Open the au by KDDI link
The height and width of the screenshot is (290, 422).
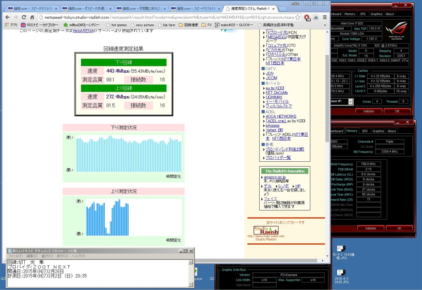[x=275, y=88]
